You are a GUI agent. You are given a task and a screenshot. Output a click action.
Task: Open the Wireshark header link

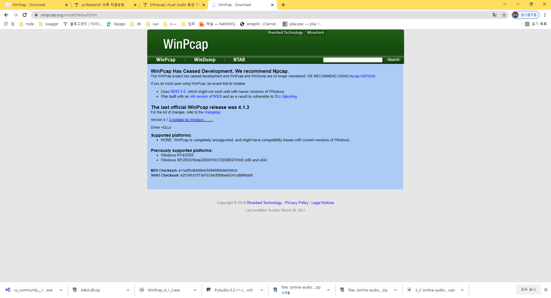pyautogui.click(x=316, y=33)
